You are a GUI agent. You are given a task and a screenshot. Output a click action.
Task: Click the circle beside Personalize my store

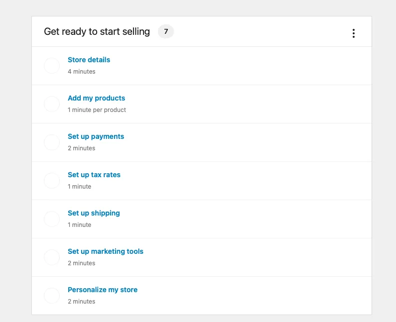tap(52, 296)
